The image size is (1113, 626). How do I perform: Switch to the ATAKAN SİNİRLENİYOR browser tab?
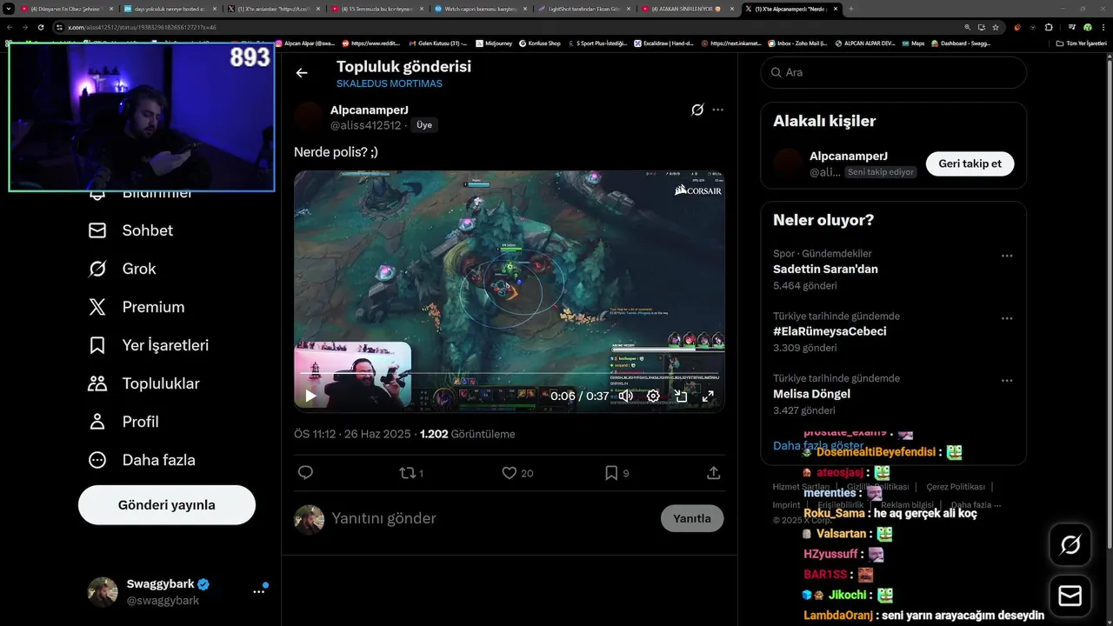[685, 9]
